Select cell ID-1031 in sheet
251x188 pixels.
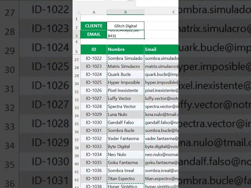click(x=94, y=130)
